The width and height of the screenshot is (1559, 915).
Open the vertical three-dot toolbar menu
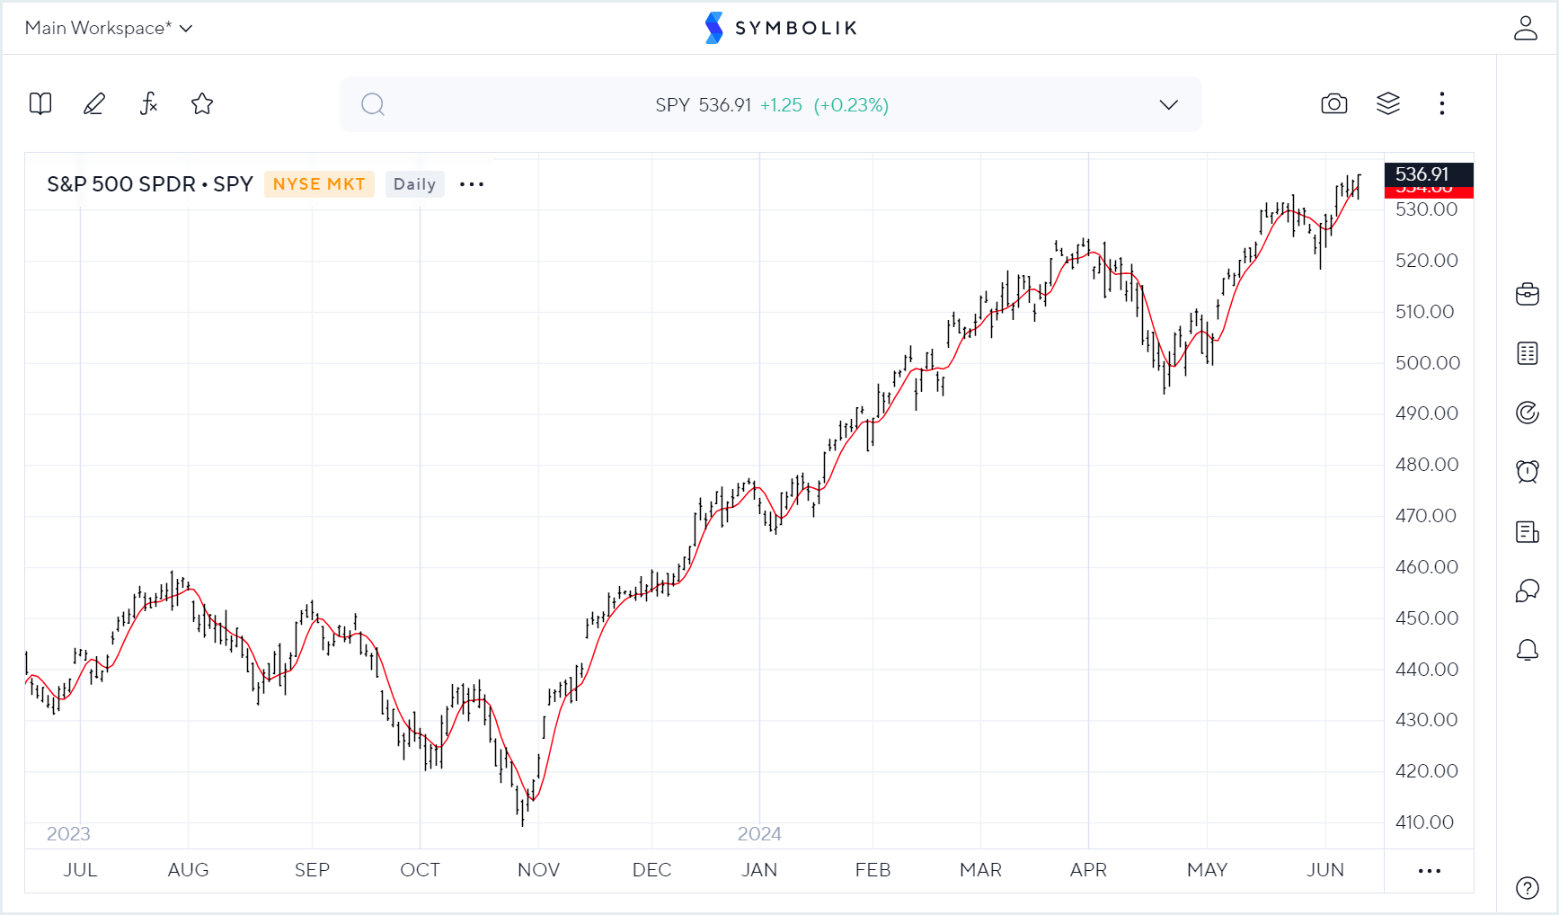[x=1442, y=104]
